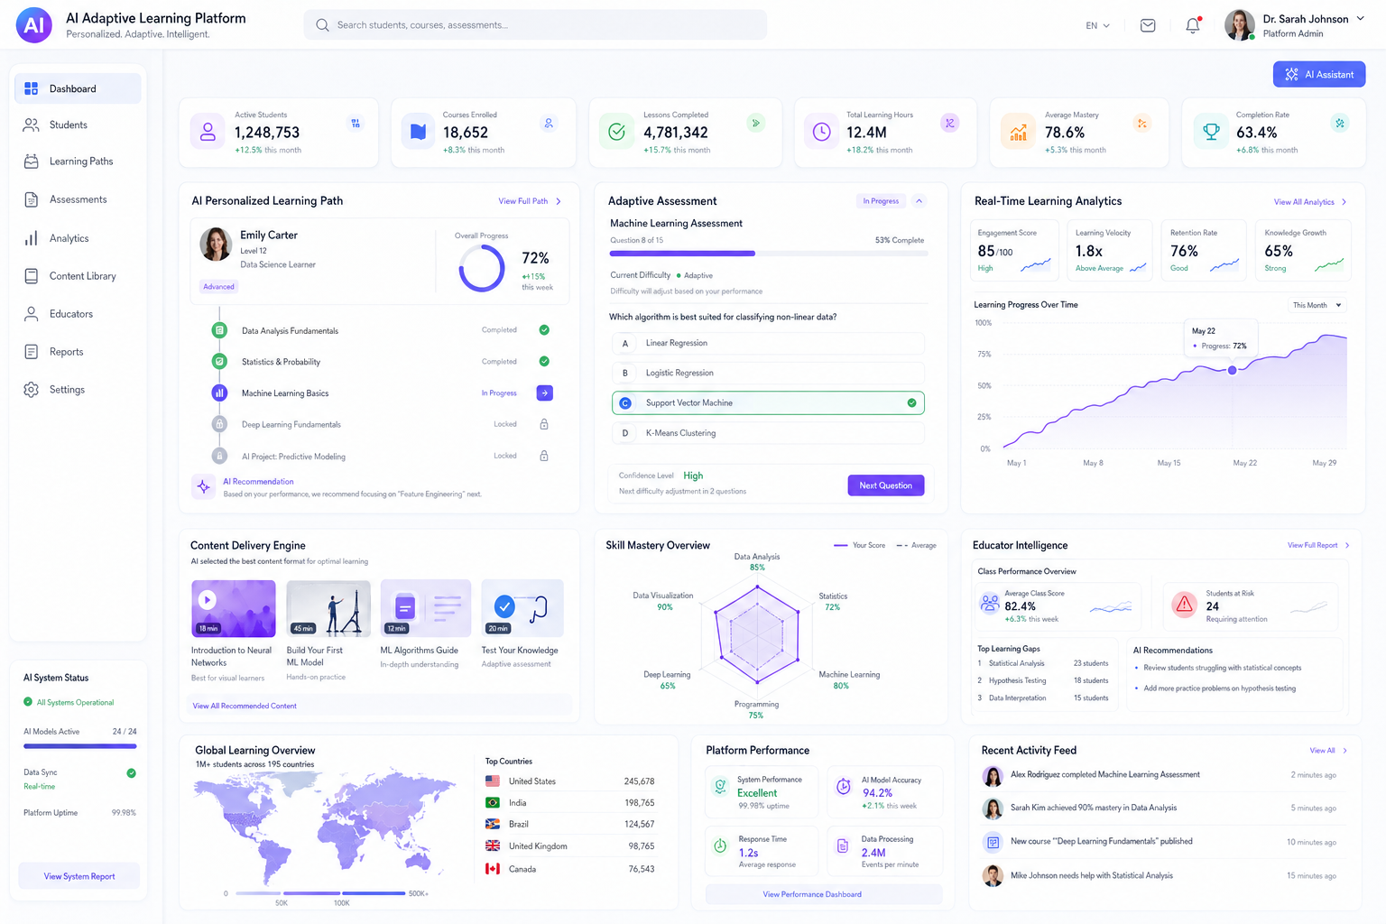Click the Completion Rate trophy icon
The image size is (1386, 924).
(x=1211, y=132)
